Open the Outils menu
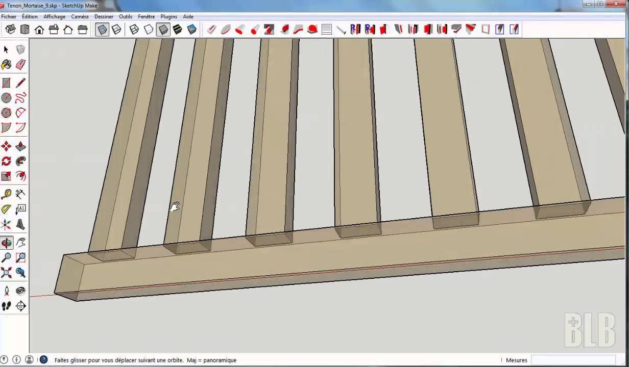 [126, 16]
